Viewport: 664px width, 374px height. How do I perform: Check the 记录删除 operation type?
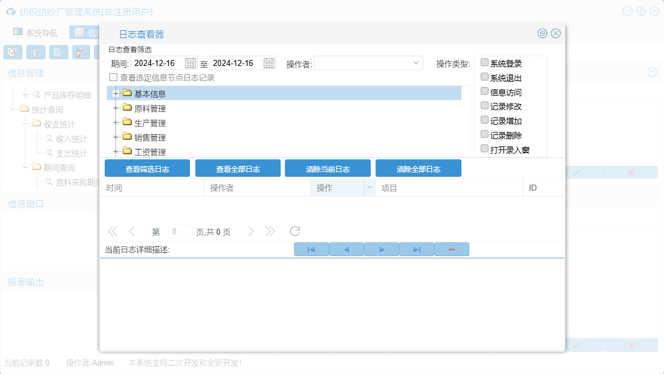click(x=484, y=134)
